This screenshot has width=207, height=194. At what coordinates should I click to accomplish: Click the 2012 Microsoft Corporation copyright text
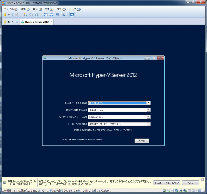point(83,139)
